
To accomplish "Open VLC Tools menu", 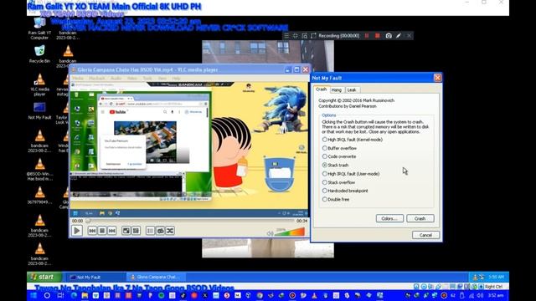I will coord(147,78).
